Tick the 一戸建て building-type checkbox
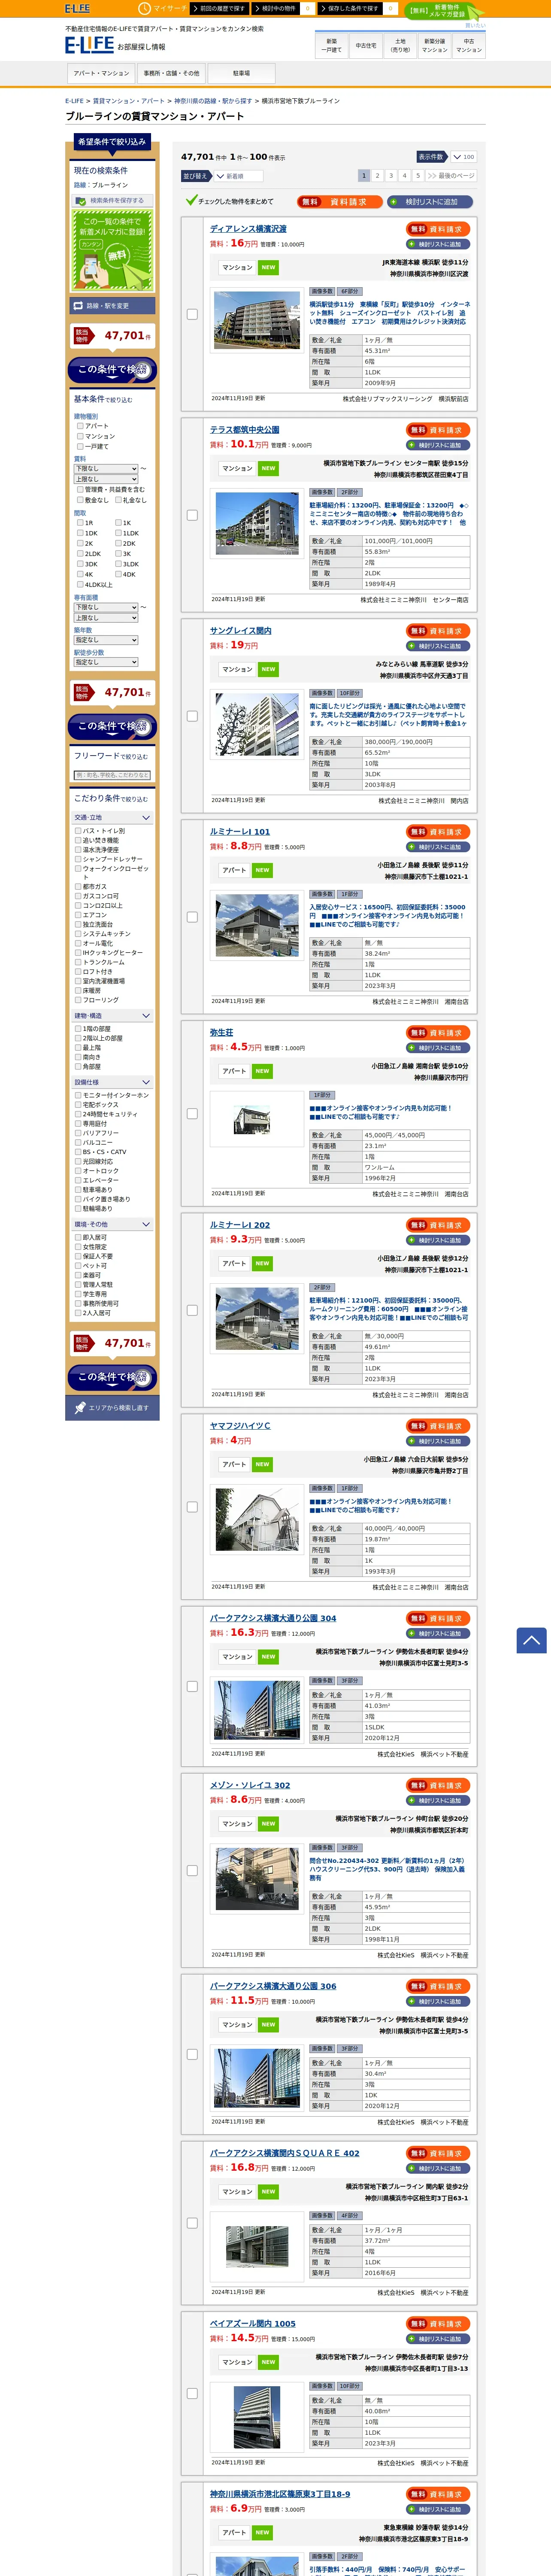The width and height of the screenshot is (551, 2576). tap(80, 446)
